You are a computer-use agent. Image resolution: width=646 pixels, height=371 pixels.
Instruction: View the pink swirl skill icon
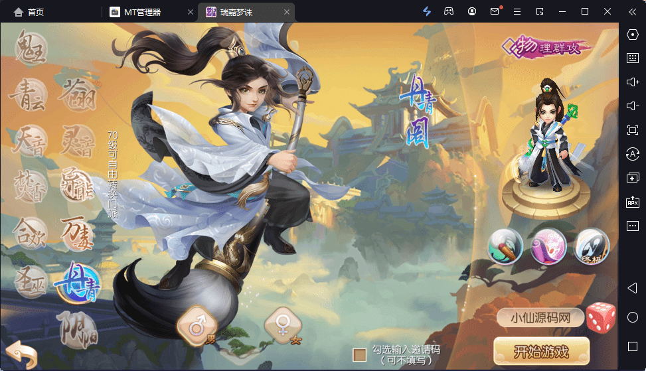click(x=548, y=246)
